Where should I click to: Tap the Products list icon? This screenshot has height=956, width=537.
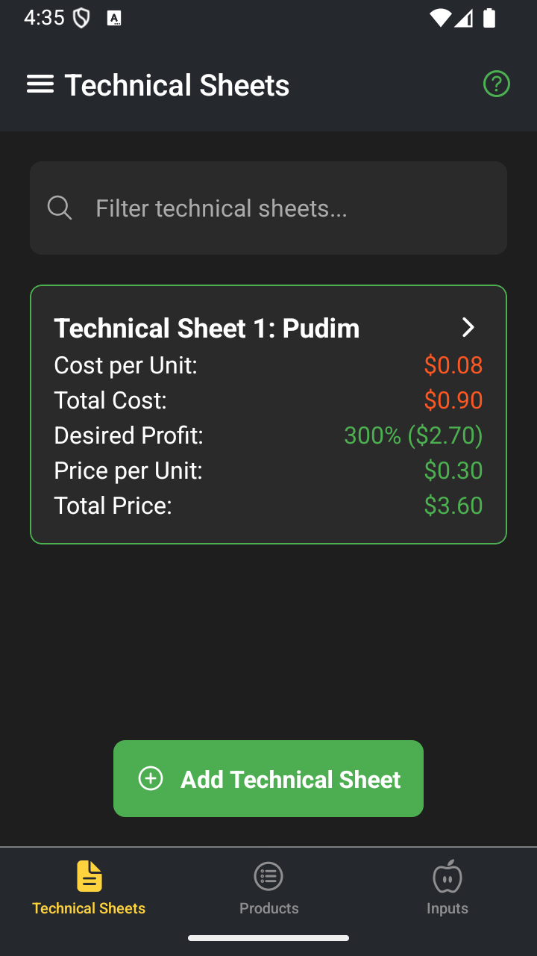268,876
